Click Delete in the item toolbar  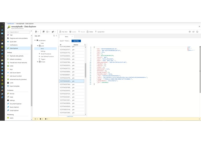(90, 32)
